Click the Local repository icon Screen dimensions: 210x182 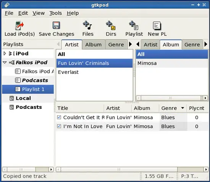(x=12, y=98)
